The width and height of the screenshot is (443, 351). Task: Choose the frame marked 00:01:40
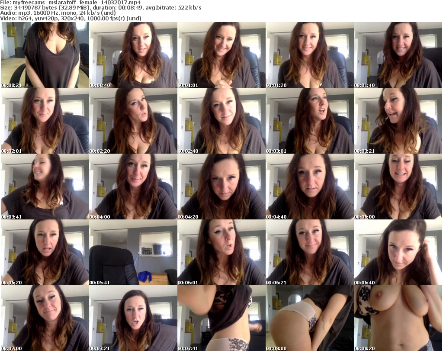click(398, 55)
